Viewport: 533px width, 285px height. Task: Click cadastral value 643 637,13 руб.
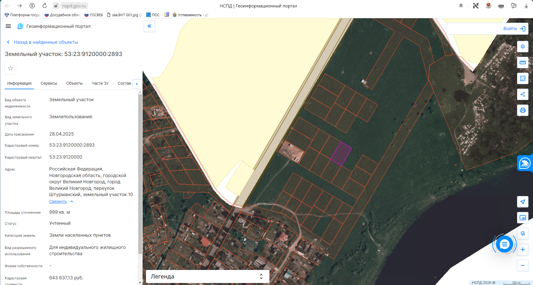click(66, 278)
